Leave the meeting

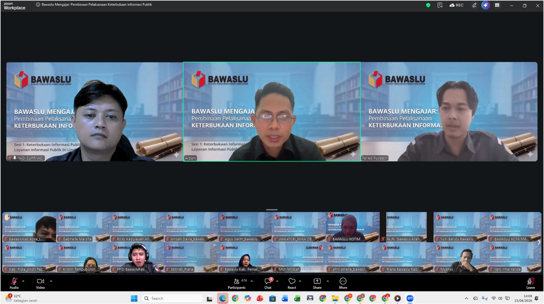[530, 283]
